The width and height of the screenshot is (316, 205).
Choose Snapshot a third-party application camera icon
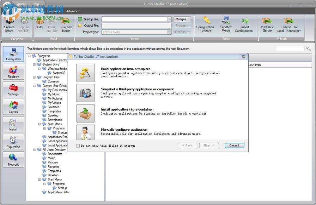click(x=85, y=93)
